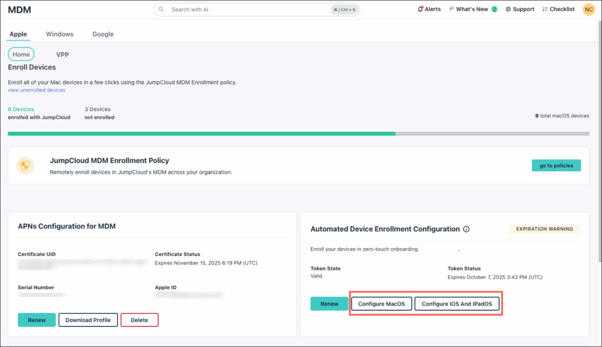Click '9 total macOS devices' text
602x347 pixels.
pos(562,116)
